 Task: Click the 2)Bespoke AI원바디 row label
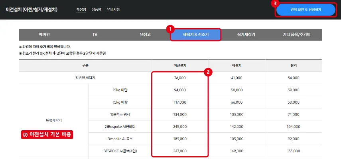click(120, 127)
